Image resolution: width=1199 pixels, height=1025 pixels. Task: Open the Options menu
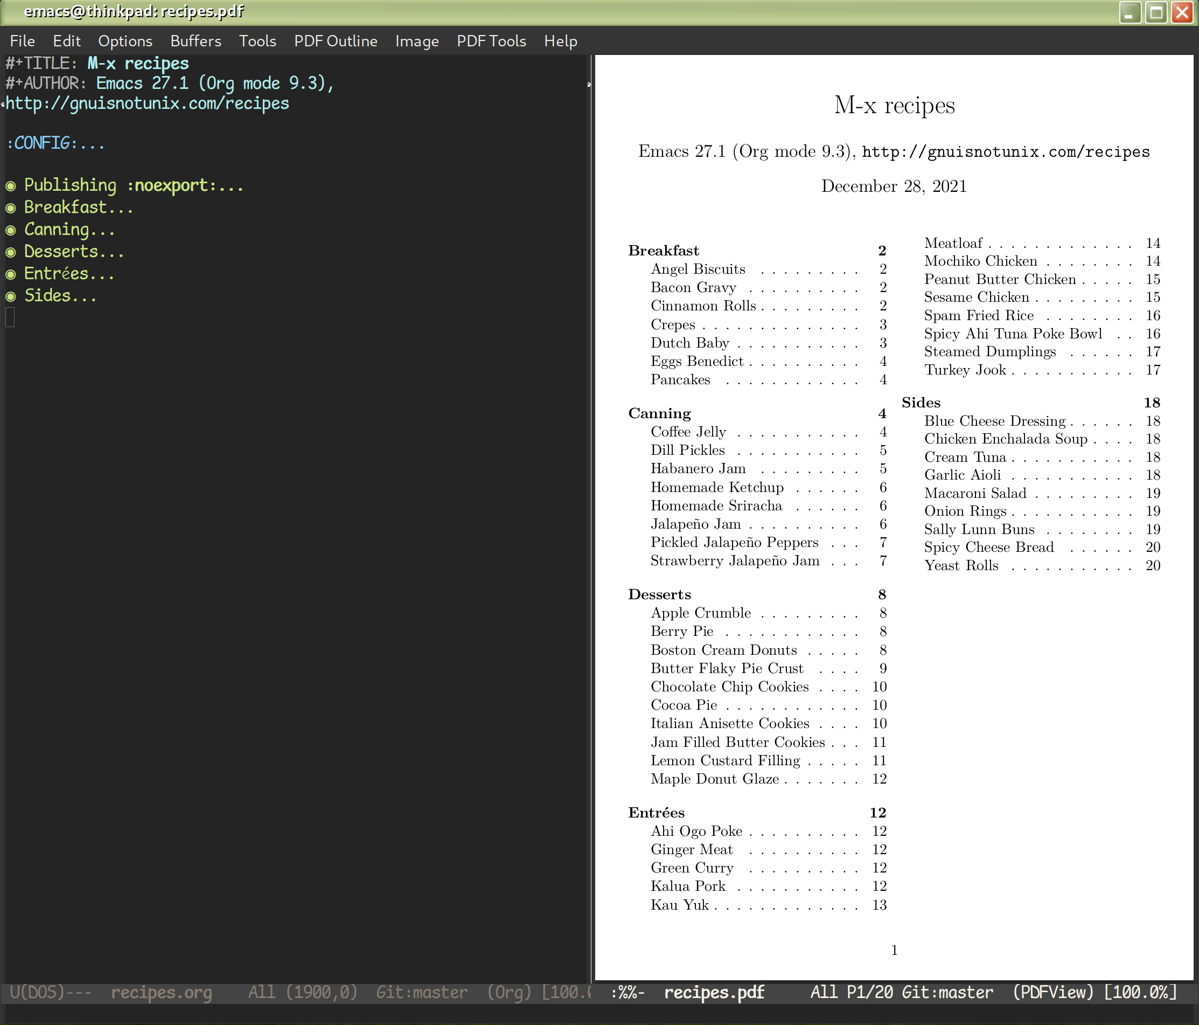tap(125, 41)
